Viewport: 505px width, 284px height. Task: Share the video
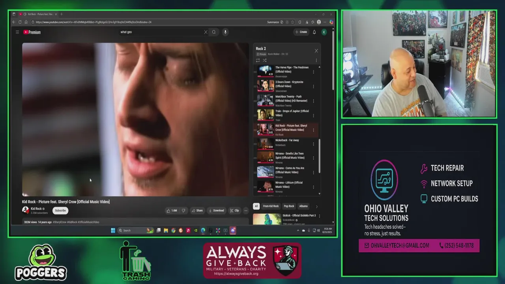pyautogui.click(x=197, y=211)
